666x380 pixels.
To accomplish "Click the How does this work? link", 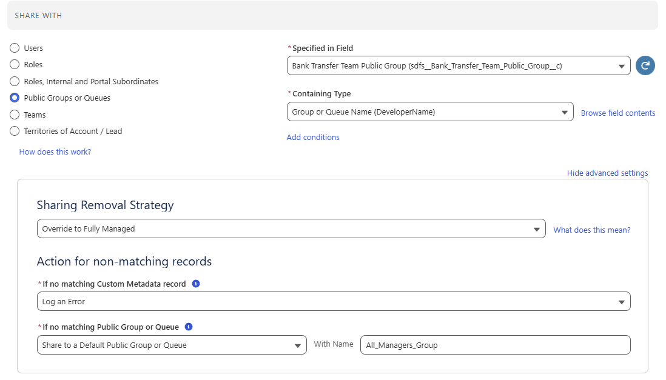I will [55, 152].
